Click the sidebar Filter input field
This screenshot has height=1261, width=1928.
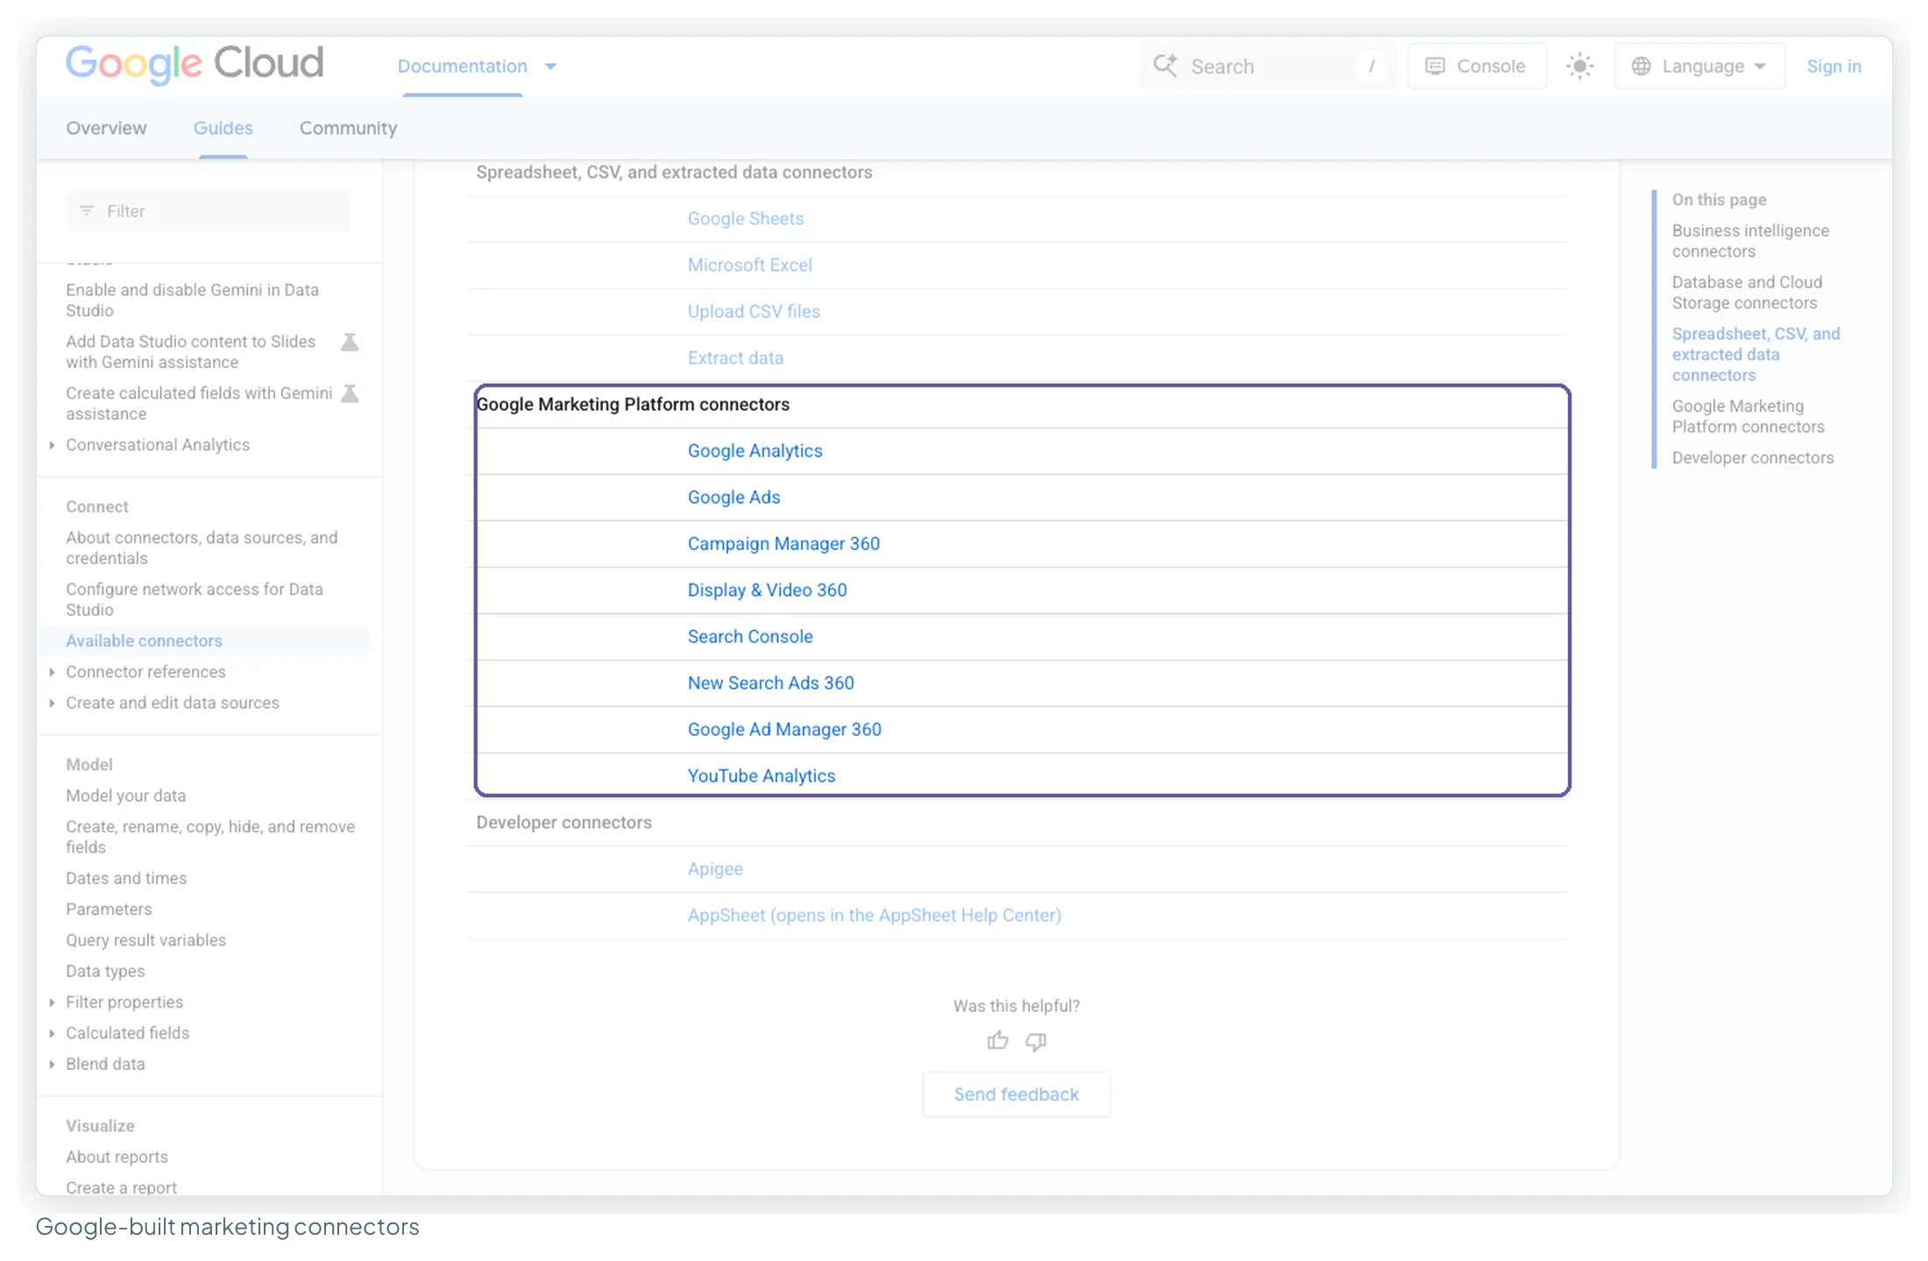click(208, 211)
